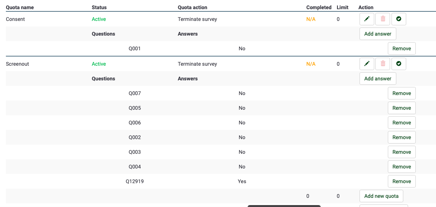436x207 pixels.
Task: Click the Add new quota button
Action: [381, 196]
